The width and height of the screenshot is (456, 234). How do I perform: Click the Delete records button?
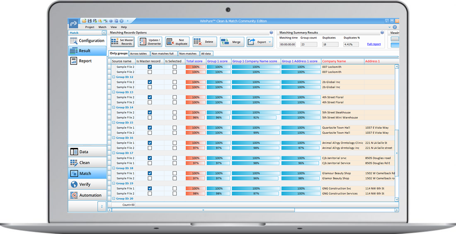click(205, 42)
